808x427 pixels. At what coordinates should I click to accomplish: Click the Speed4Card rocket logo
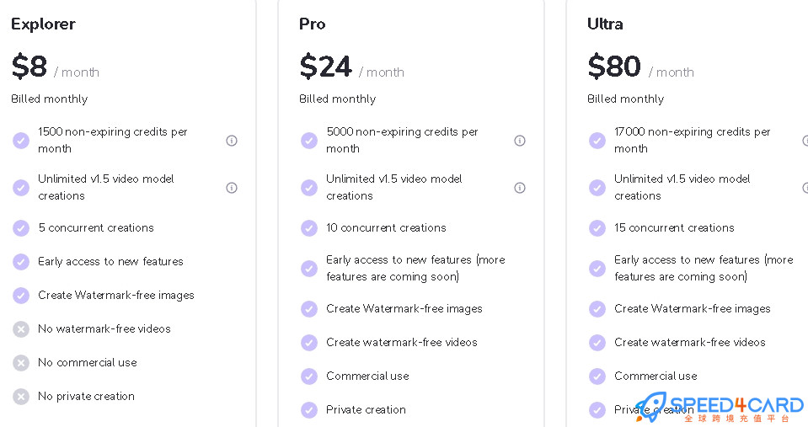pos(650,407)
